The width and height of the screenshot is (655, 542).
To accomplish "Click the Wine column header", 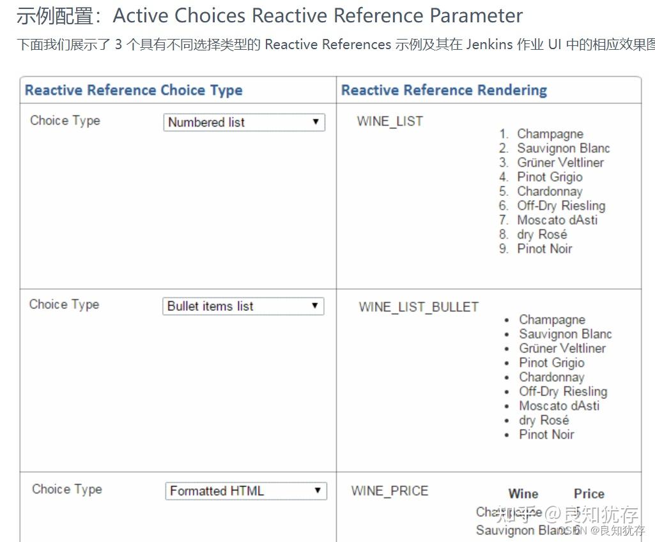I will (x=523, y=494).
